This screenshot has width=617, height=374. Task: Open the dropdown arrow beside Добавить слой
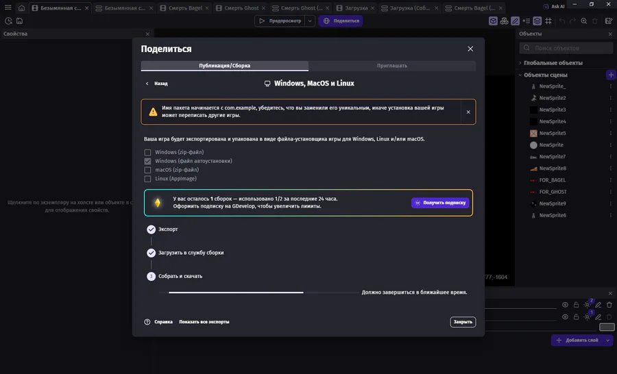pos(608,340)
